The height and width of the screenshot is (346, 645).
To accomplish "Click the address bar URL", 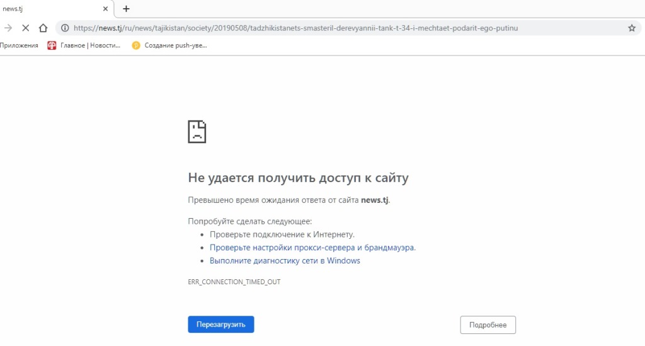I will [x=296, y=28].
